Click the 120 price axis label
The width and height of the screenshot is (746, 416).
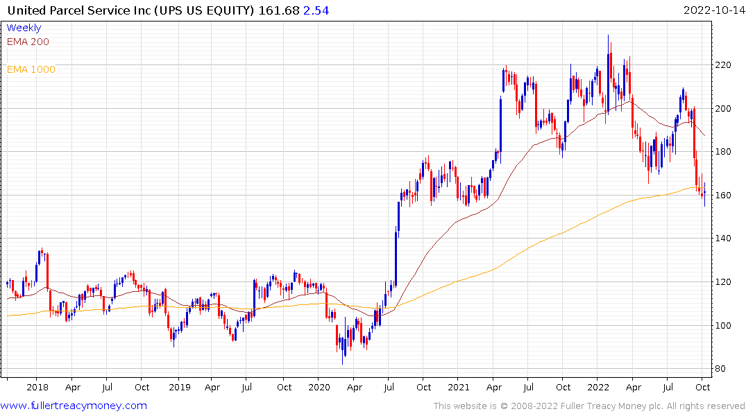pyautogui.click(x=723, y=282)
